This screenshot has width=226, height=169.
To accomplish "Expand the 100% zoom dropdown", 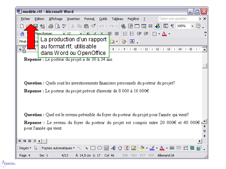I will click(x=192, y=26).
